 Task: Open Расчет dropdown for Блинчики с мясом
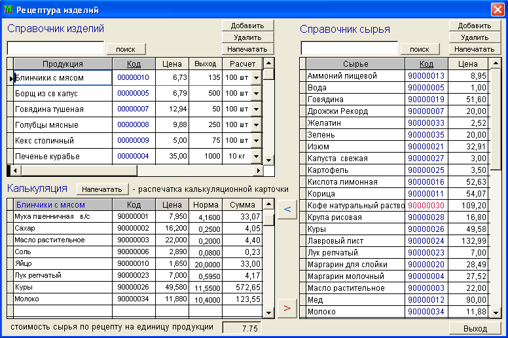(256, 78)
